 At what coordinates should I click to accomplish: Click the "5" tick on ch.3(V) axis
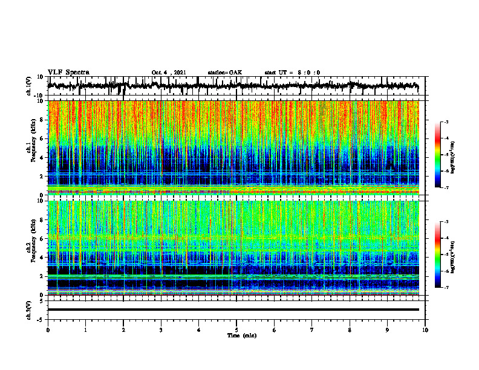[42, 301]
